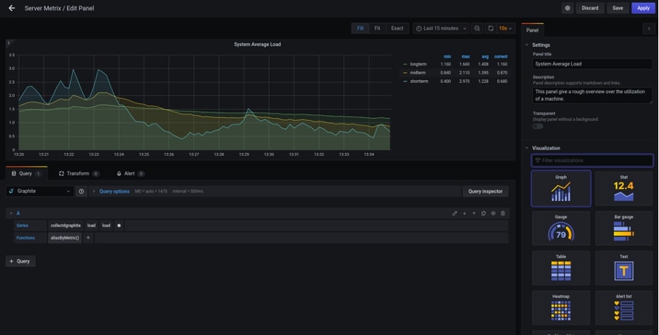The height and width of the screenshot is (335, 659).
Task: Switch to the Transform tab
Action: (79, 173)
